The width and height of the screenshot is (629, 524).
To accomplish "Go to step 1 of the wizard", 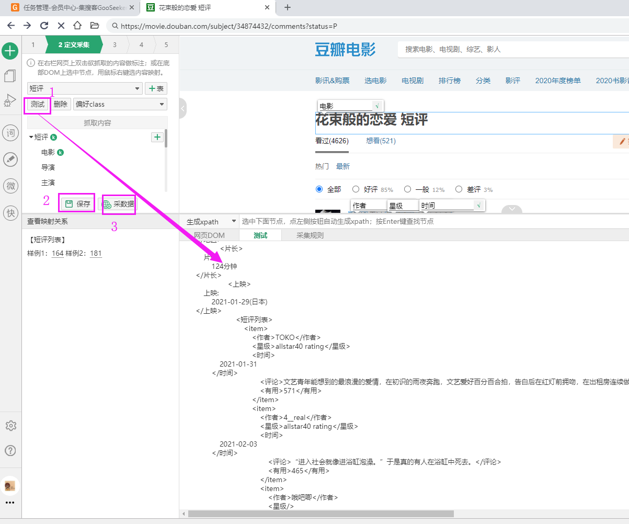I will point(33,44).
